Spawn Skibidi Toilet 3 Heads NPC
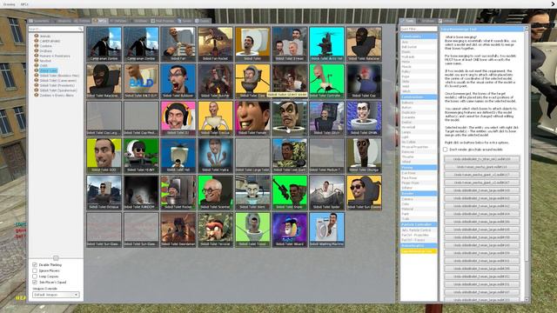Image resolution: width=557 pixels, height=313 pixels. pyautogui.click(x=290, y=44)
